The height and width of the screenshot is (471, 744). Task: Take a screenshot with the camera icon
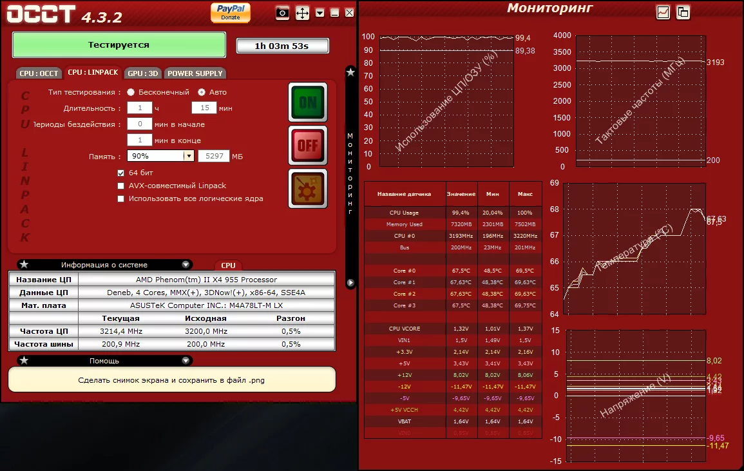coord(282,13)
